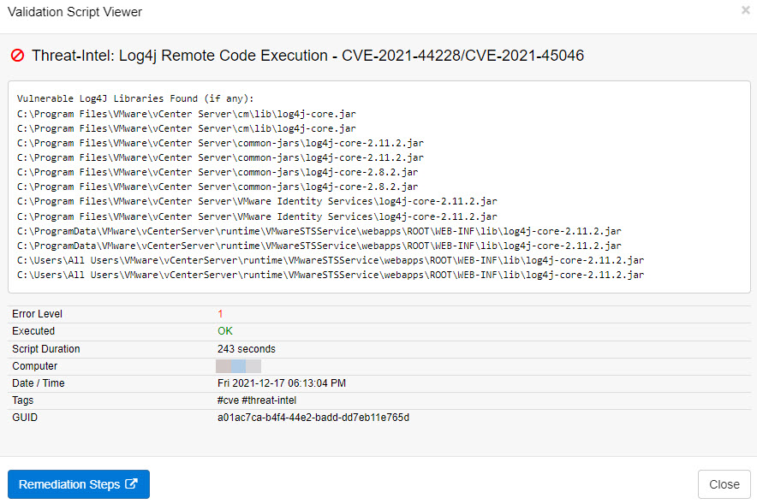Click 'Vulnerable Log4J Libraries Found (if any):' line
The width and height of the screenshot is (757, 504).
pos(135,98)
